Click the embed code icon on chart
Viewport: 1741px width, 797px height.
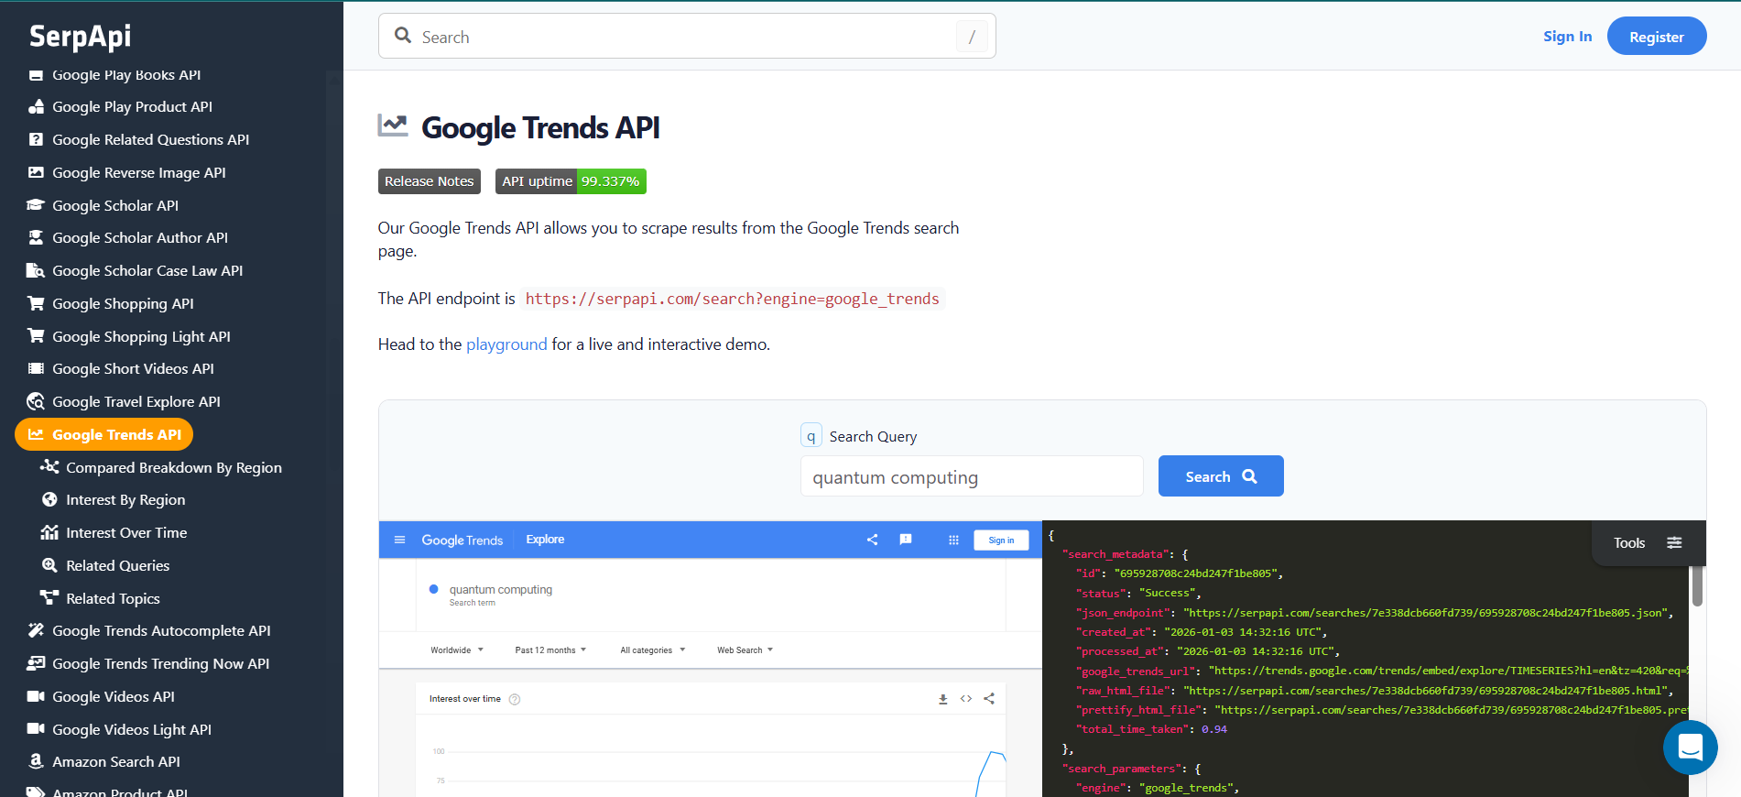966,699
